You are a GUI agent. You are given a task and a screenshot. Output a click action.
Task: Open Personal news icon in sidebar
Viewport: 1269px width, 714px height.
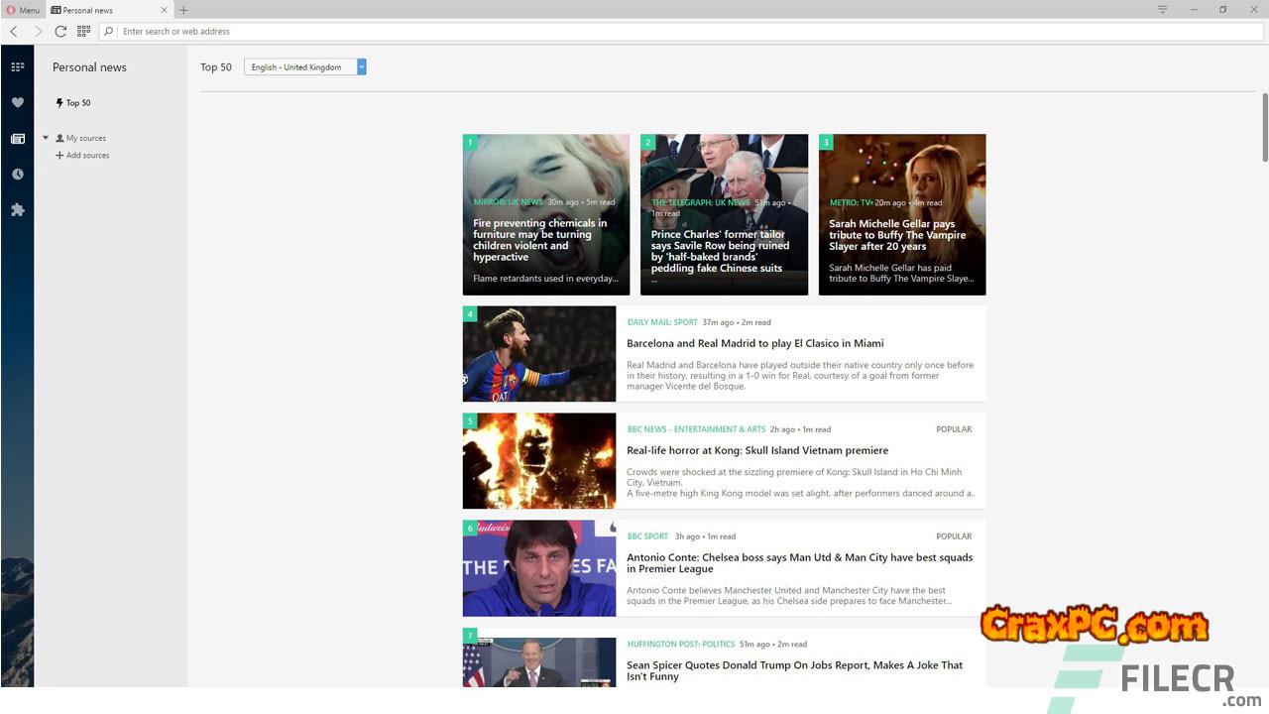pos(17,139)
